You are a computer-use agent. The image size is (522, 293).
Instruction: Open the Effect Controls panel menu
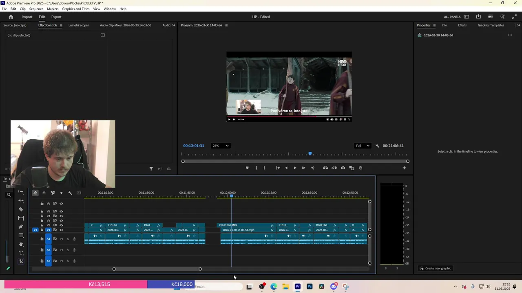(x=61, y=25)
